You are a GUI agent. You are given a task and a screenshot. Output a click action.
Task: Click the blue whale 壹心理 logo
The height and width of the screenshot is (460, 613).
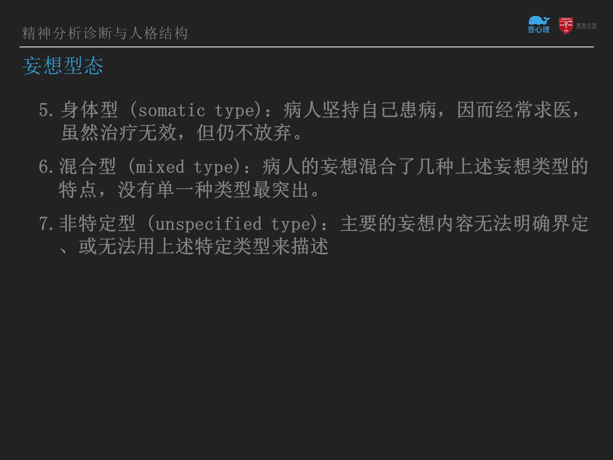pyautogui.click(x=539, y=25)
